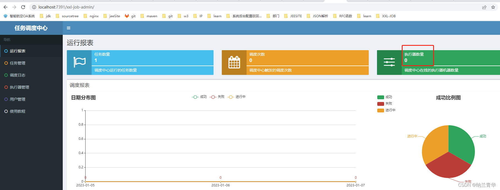Open the XXL-JOB bookmark folder

(x=386, y=16)
